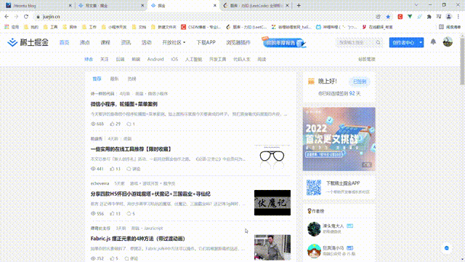Open the 沸点 nav item

[x=85, y=42]
